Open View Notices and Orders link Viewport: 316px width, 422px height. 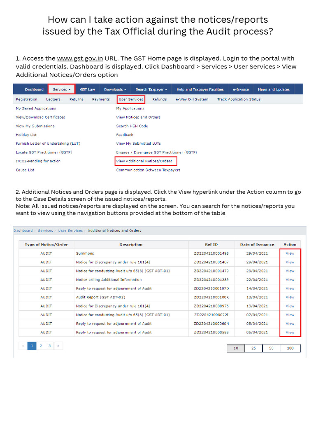point(138,117)
